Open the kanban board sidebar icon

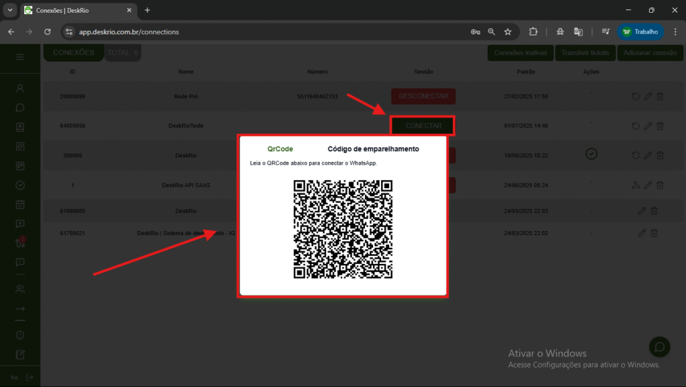20,166
